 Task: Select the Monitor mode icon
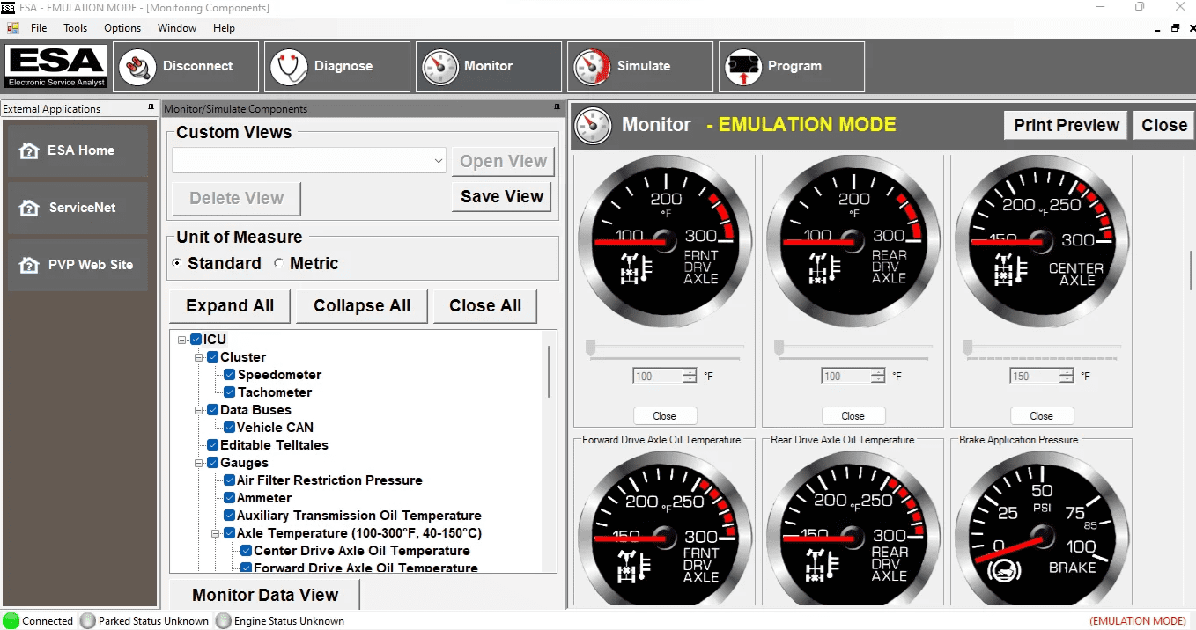tap(488, 66)
